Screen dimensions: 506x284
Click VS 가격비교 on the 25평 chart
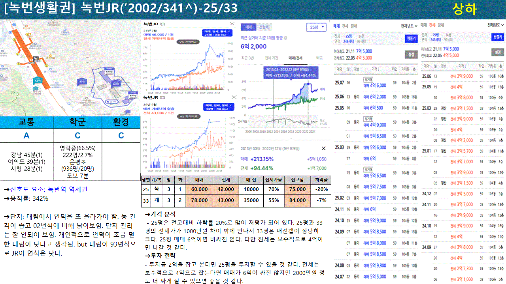188,41
